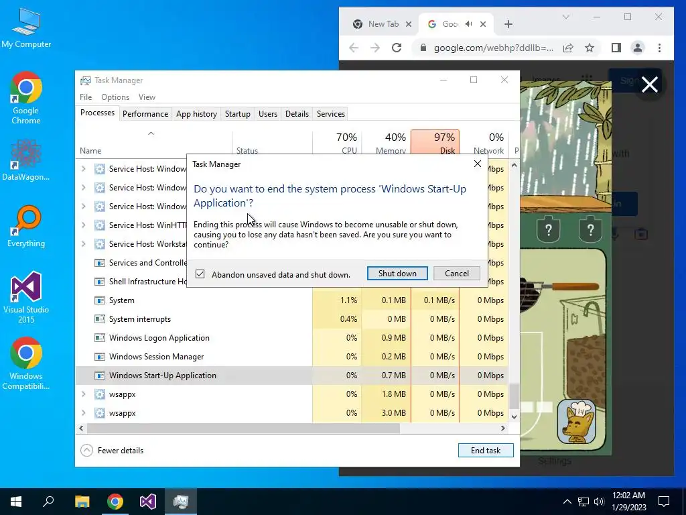The width and height of the screenshot is (686, 515).
Task: Open volume control in system tray
Action: coord(599,502)
